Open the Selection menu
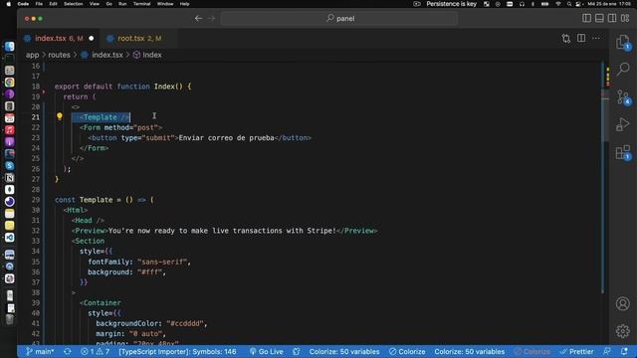This screenshot has height=358, width=637. tap(73, 4)
